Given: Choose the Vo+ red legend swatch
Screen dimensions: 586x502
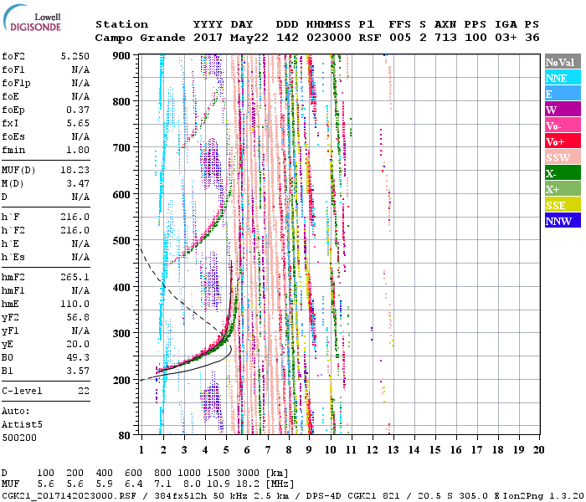Looking at the screenshot, I should 563,141.
